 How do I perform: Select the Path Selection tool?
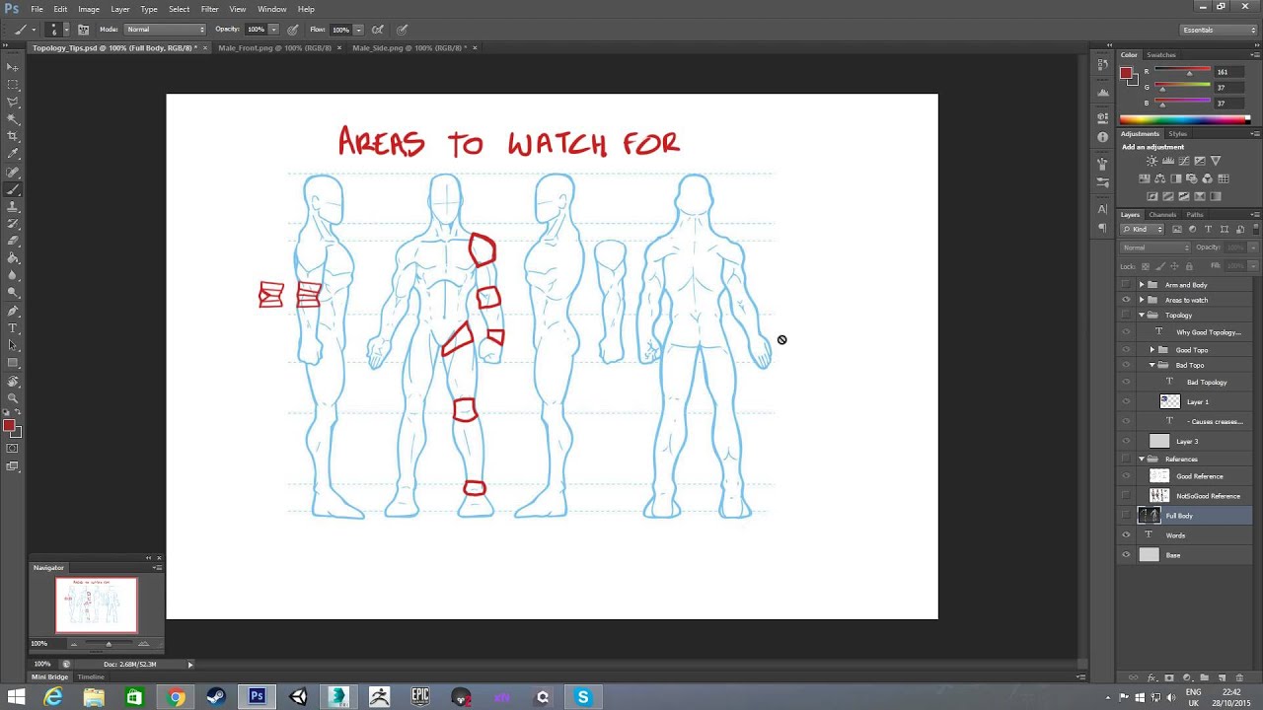13,345
